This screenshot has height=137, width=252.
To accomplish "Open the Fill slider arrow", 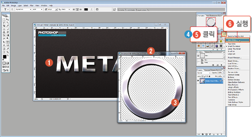I will pos(224,76).
